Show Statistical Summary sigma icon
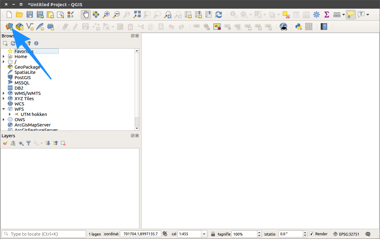The height and width of the screenshot is (239, 380). point(326,14)
